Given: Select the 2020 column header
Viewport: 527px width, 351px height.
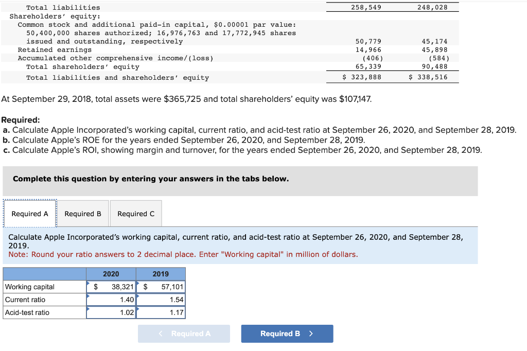Looking at the screenshot, I should [x=111, y=274].
